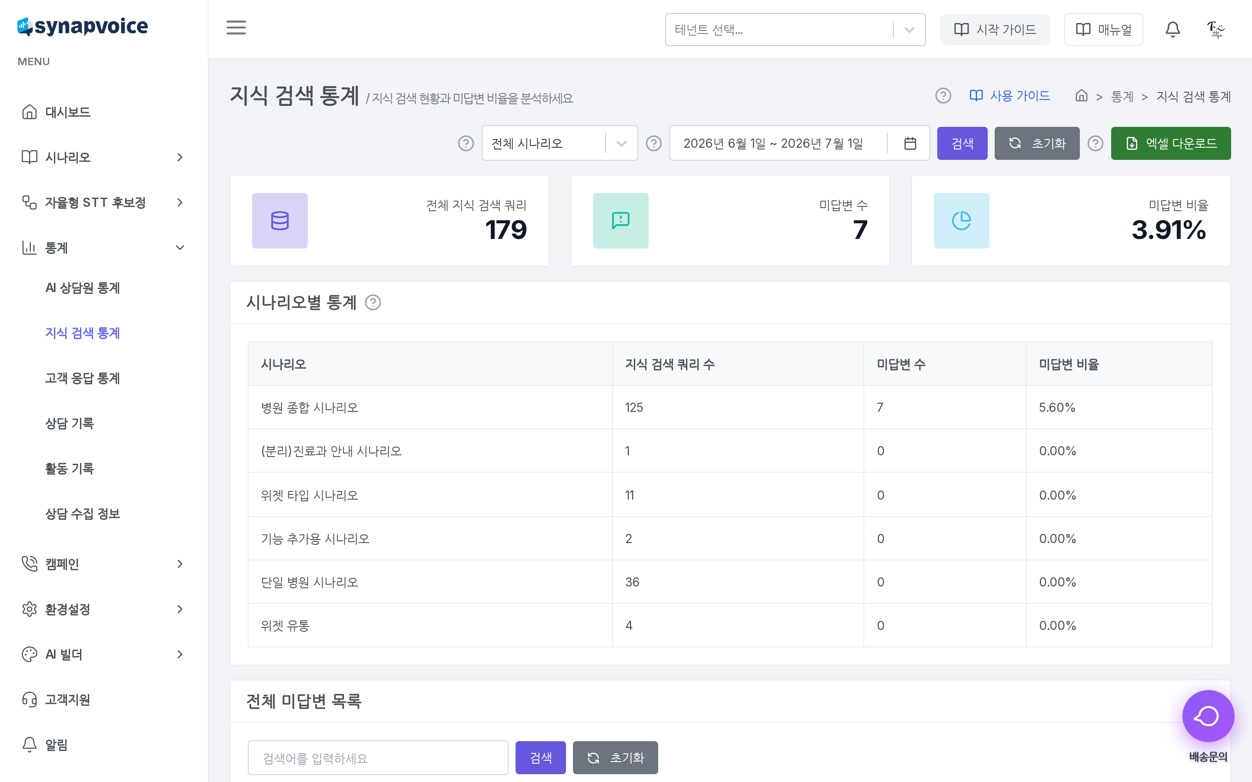Click the top 초기화 button
This screenshot has height=782, width=1252.
coord(1037,143)
